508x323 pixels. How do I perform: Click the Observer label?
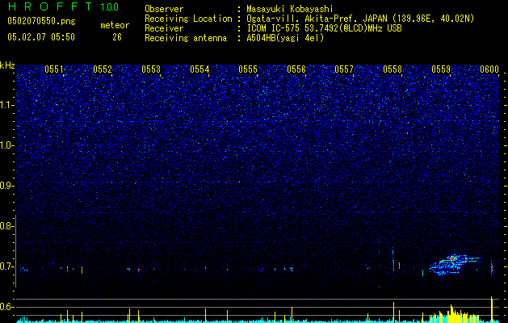tap(164, 9)
